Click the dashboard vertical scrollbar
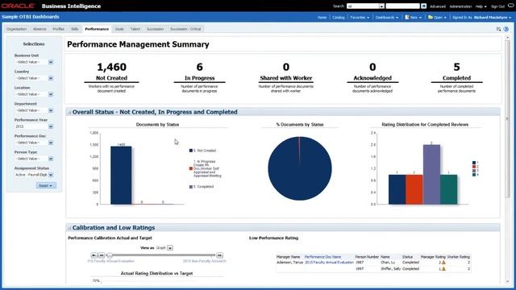 (x=507, y=118)
